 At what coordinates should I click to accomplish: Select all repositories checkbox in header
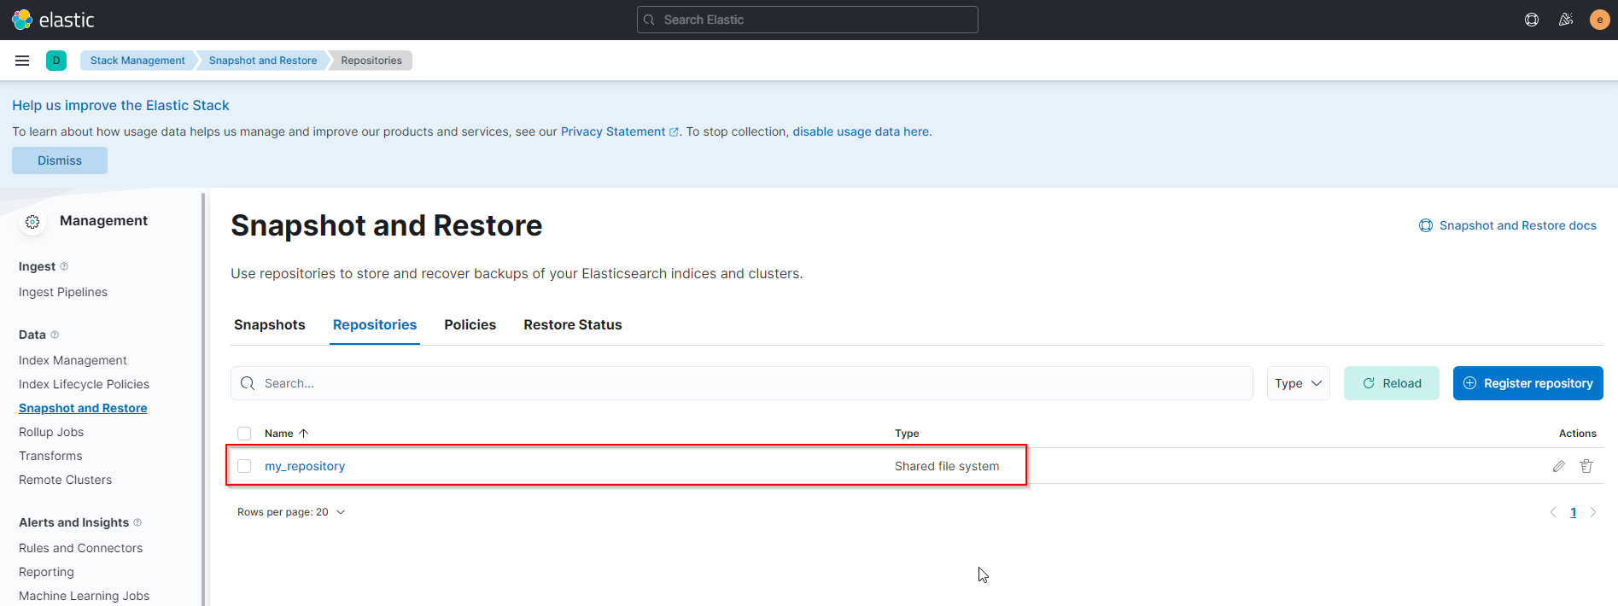click(x=244, y=434)
